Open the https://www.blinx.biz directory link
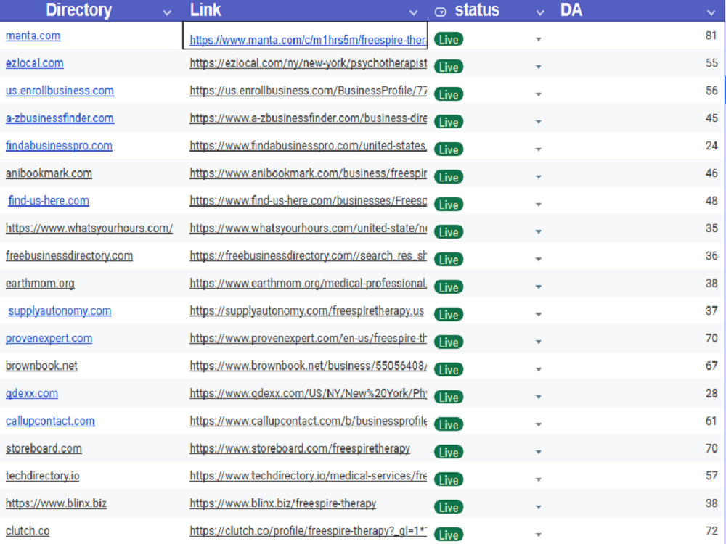726x544 pixels. [56, 503]
